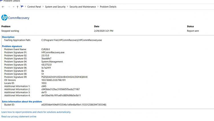Click the flag icon in the address bar
The width and height of the screenshot is (214, 121).
pyautogui.click(x=22, y=7)
